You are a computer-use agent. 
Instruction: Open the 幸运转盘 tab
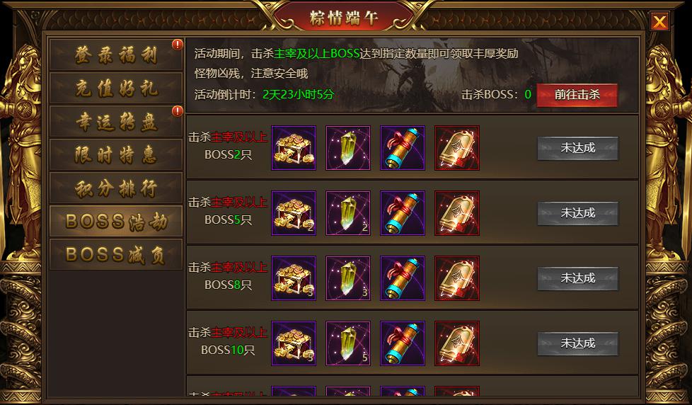point(116,122)
